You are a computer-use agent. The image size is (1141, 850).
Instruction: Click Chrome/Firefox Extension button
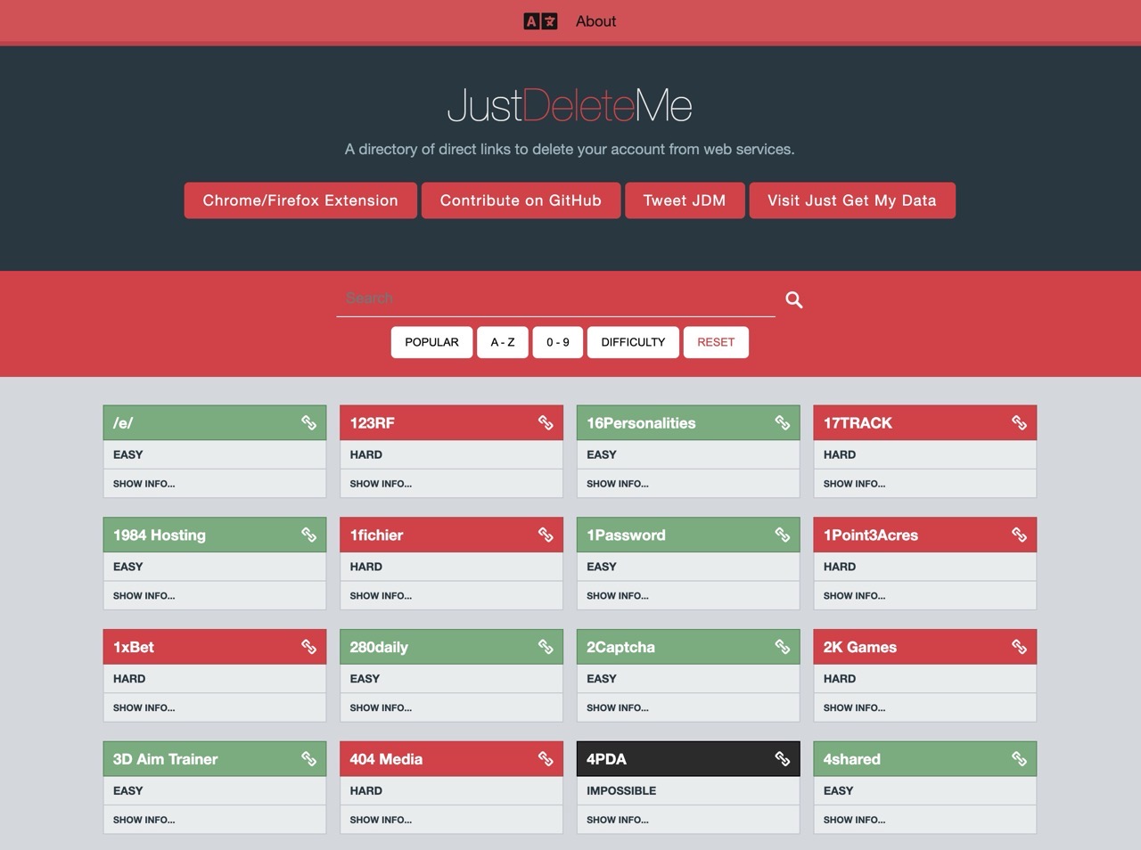click(x=300, y=200)
